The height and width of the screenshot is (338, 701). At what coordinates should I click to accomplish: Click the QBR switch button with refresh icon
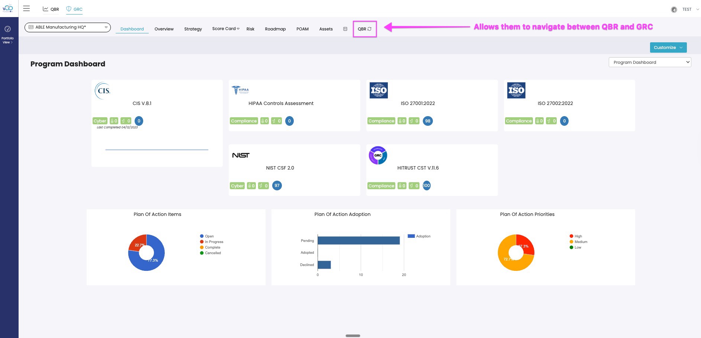pos(364,29)
